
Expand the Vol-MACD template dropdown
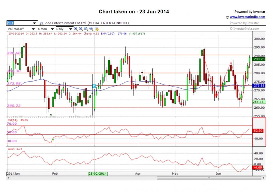pyautogui.click(x=33, y=29)
